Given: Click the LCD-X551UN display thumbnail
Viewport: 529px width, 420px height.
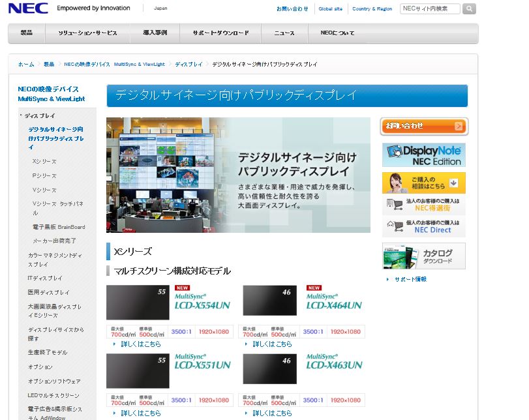Looking at the screenshot, I should [x=138, y=370].
